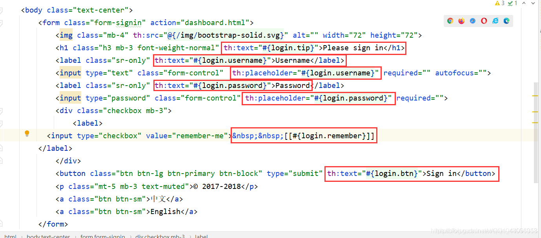This screenshot has width=541, height=238.
Task: Click the autofocus attribute
Action: (461, 73)
